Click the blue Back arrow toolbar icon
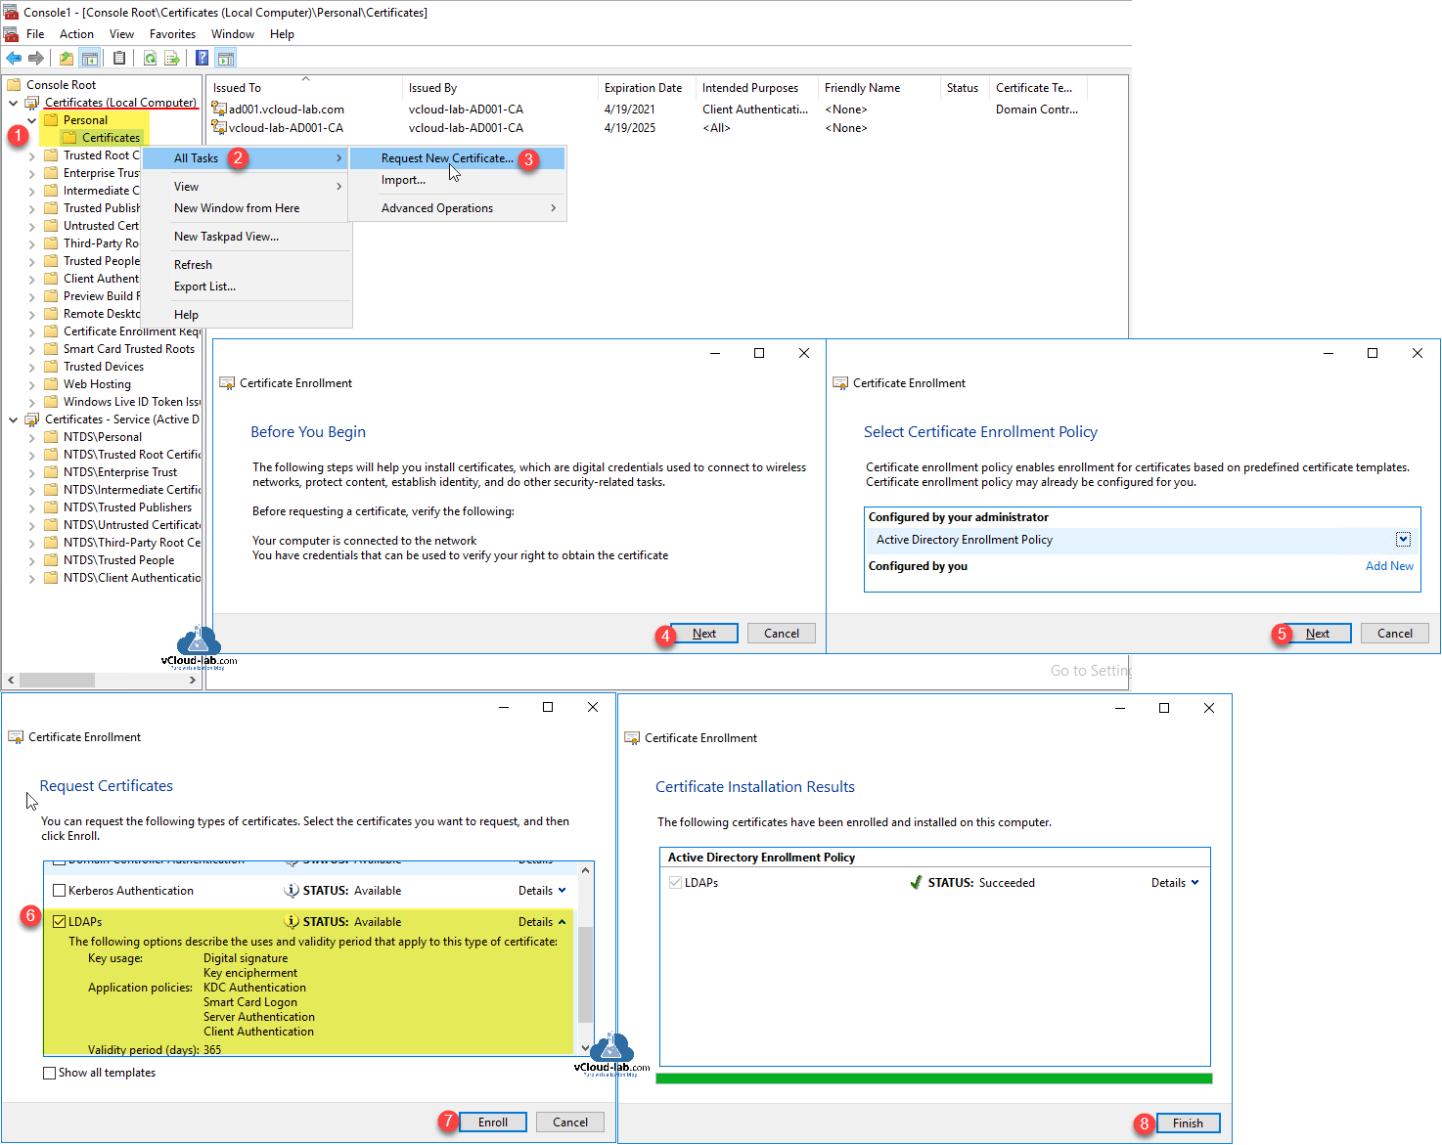Screen dimensions: 1442x1145 [14, 58]
